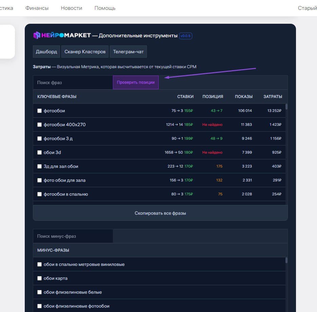
Task: Tick the checkbox for фотообои
Action: point(39,111)
